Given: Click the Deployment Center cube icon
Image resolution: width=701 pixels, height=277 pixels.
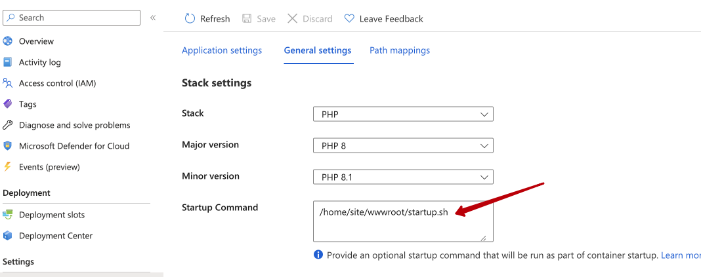Looking at the screenshot, I should pos(8,236).
